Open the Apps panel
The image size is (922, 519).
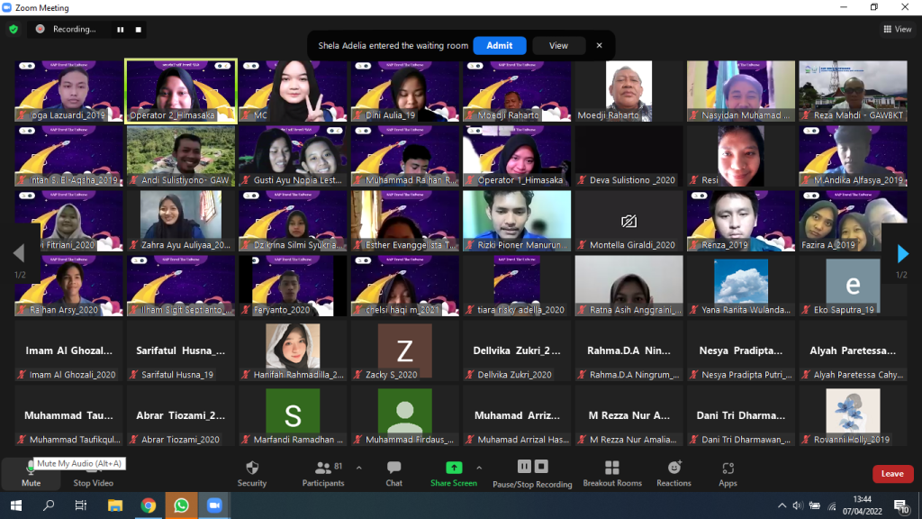point(728,469)
